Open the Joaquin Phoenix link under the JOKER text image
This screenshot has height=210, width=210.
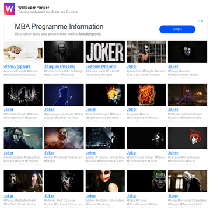point(101,66)
